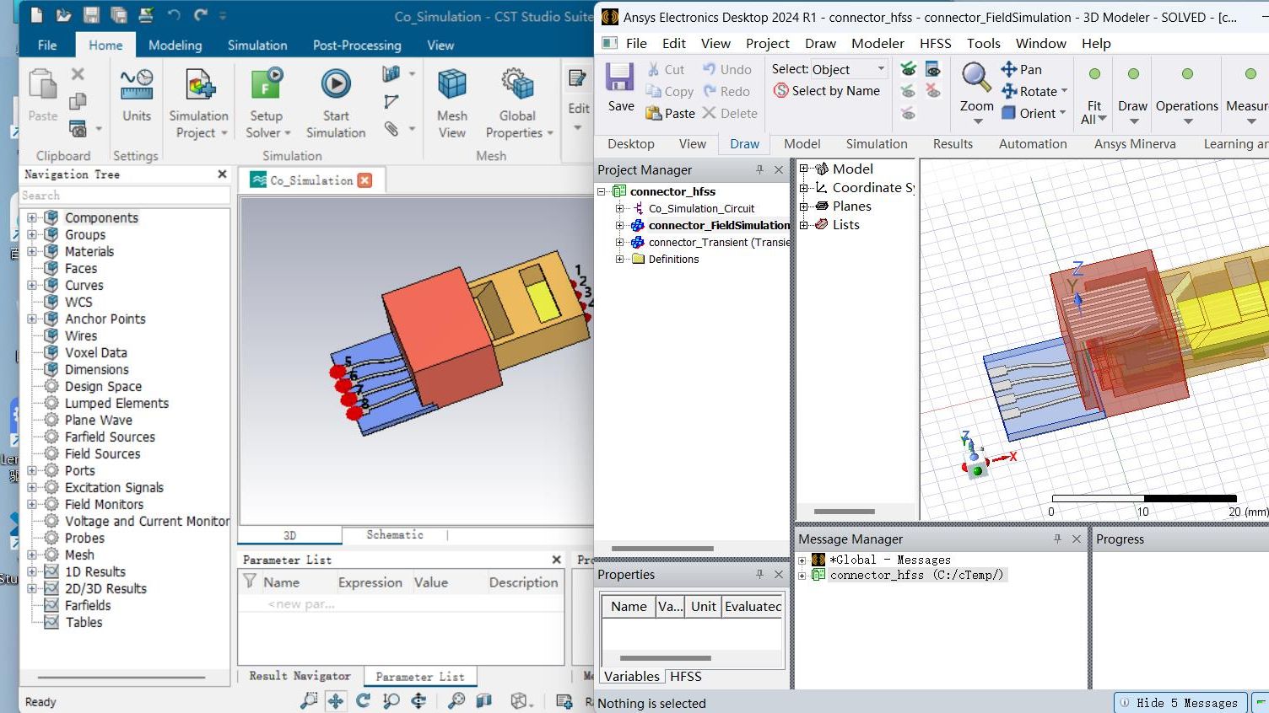
Task: Click CST quick-access save icon
Action: coord(91,15)
